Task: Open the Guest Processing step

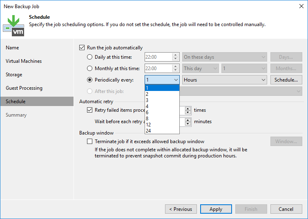Action: point(24,88)
